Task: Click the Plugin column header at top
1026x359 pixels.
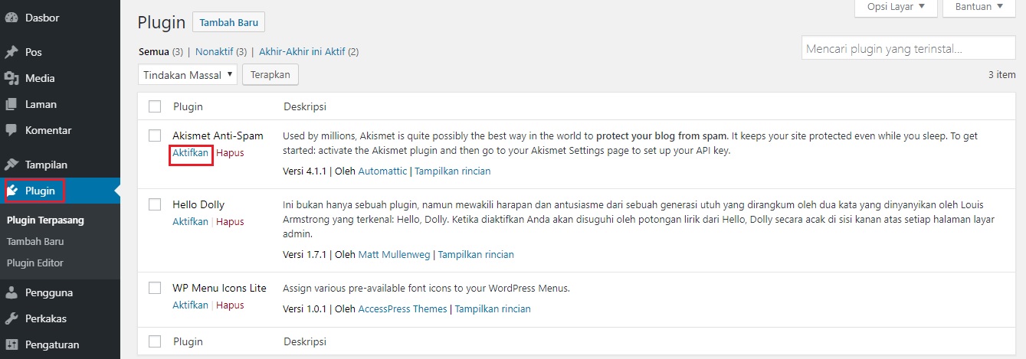Action: (188, 106)
